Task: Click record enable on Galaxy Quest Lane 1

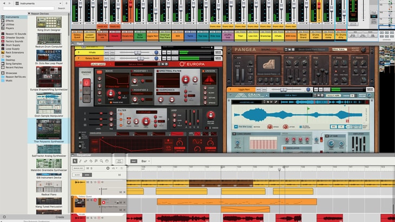Action: 103,203
